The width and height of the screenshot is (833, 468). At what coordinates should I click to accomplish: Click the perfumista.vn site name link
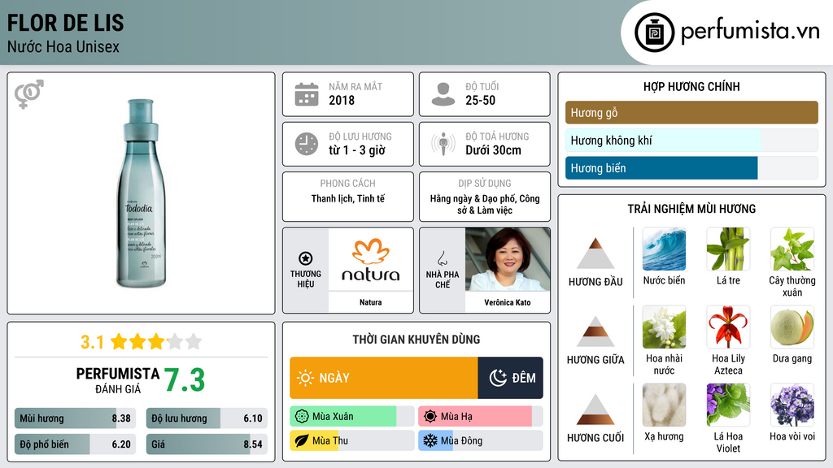coord(750,32)
